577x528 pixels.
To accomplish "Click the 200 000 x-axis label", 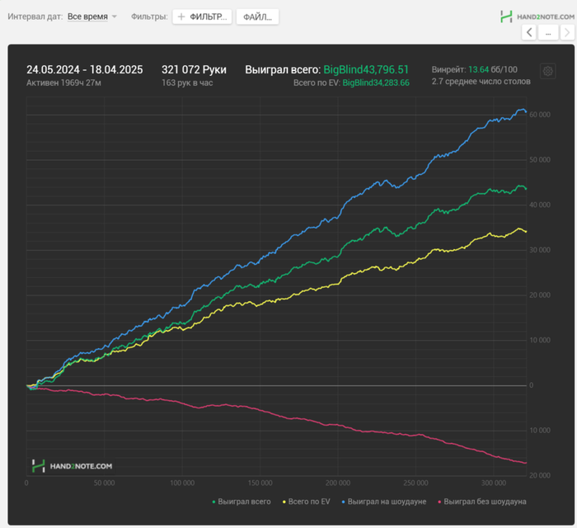I will (x=338, y=483).
